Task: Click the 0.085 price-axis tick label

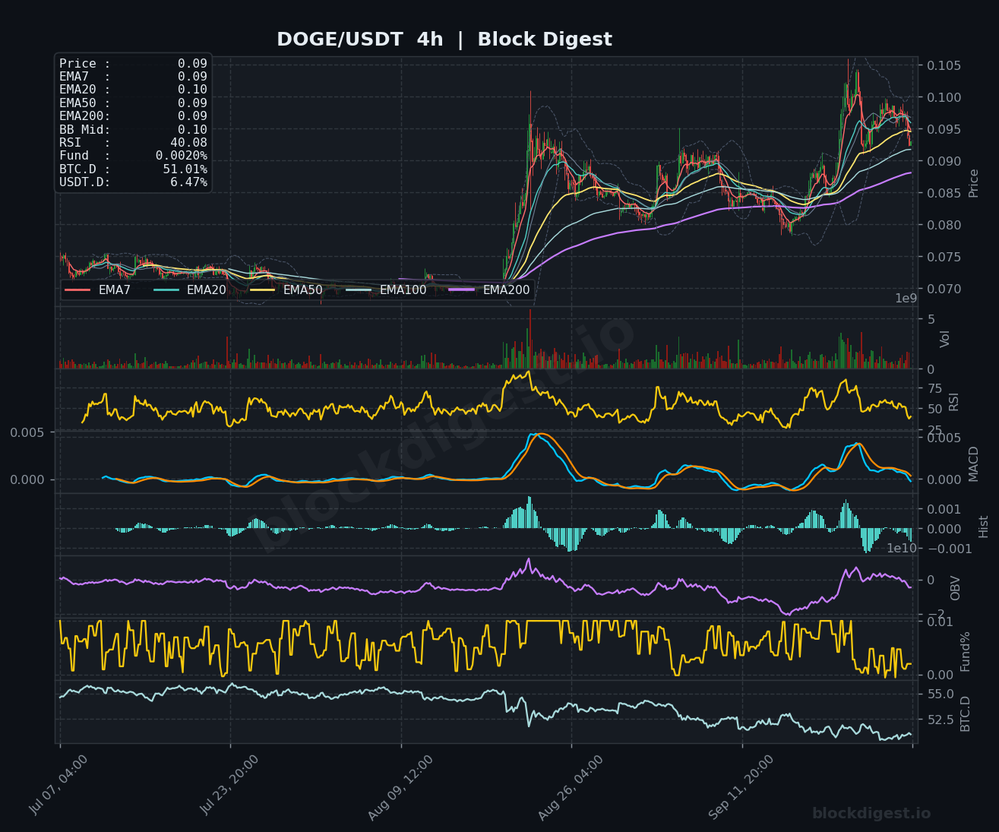Action: (x=944, y=193)
